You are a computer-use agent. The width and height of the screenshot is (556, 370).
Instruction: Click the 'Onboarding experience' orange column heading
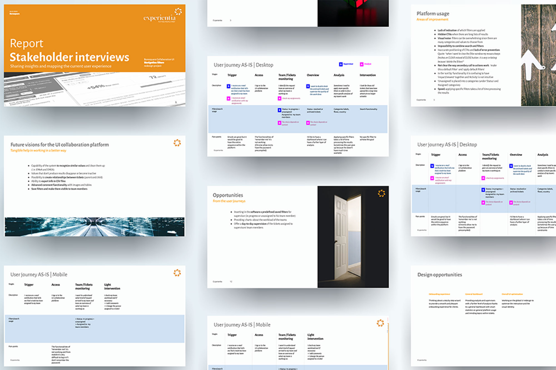point(439,294)
